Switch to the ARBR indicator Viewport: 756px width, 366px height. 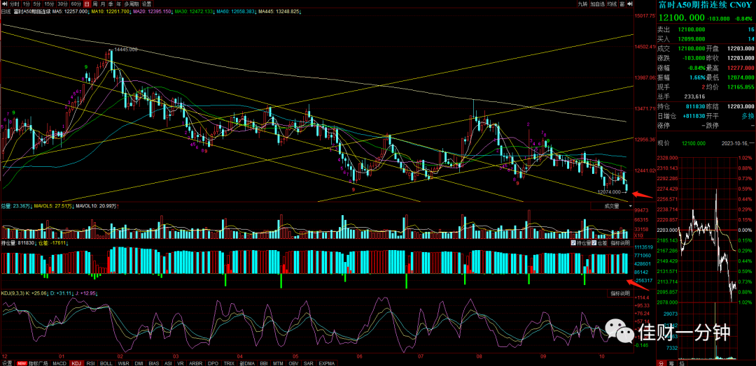195,363
